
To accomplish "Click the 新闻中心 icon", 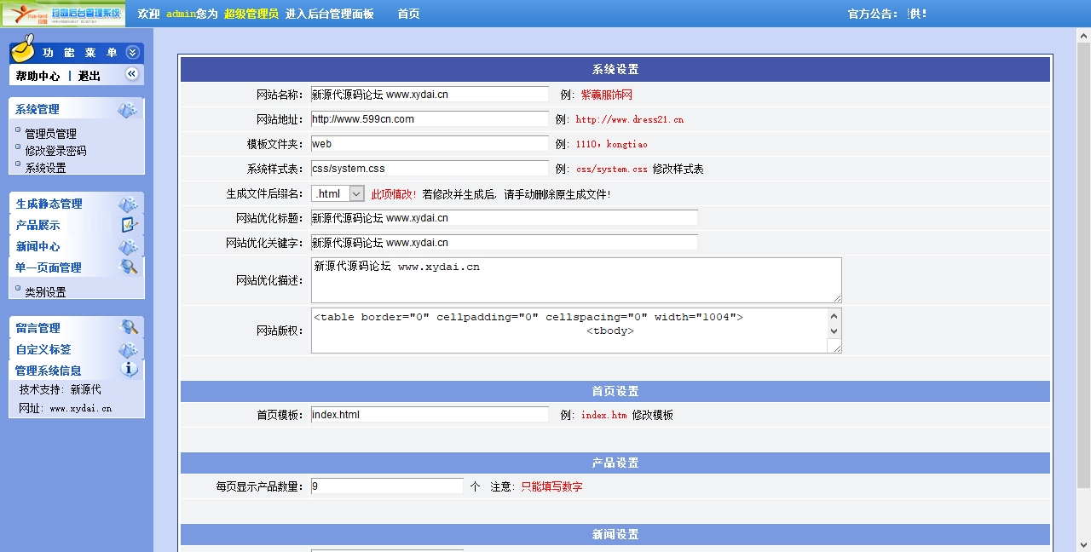I will point(129,247).
